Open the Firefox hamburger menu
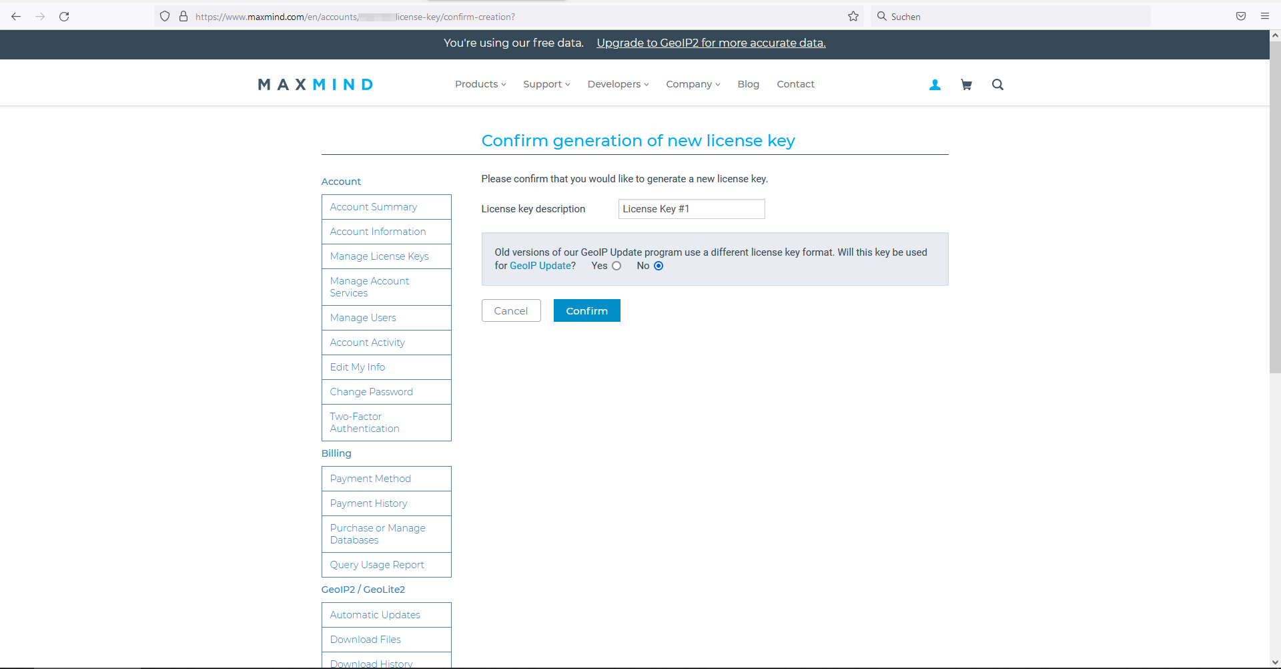 1265,17
